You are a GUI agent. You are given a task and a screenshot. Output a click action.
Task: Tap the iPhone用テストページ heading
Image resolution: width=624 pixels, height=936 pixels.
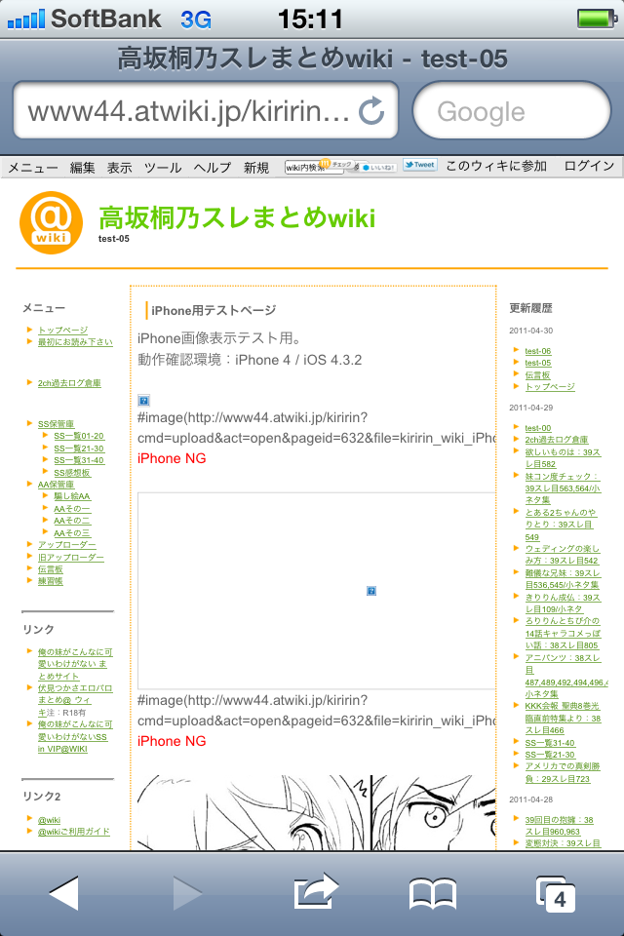click(214, 310)
